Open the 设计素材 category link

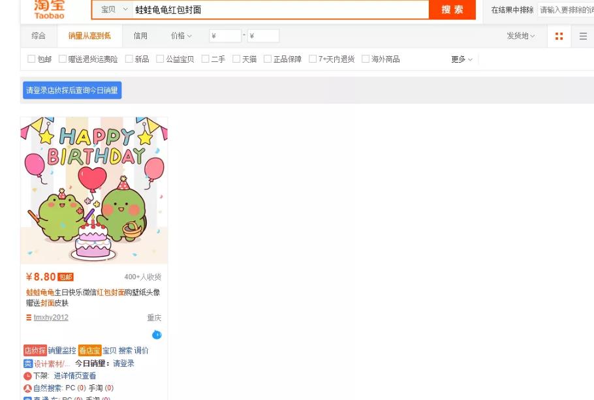coord(52,363)
